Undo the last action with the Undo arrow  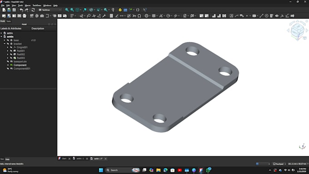(x=21, y=10)
